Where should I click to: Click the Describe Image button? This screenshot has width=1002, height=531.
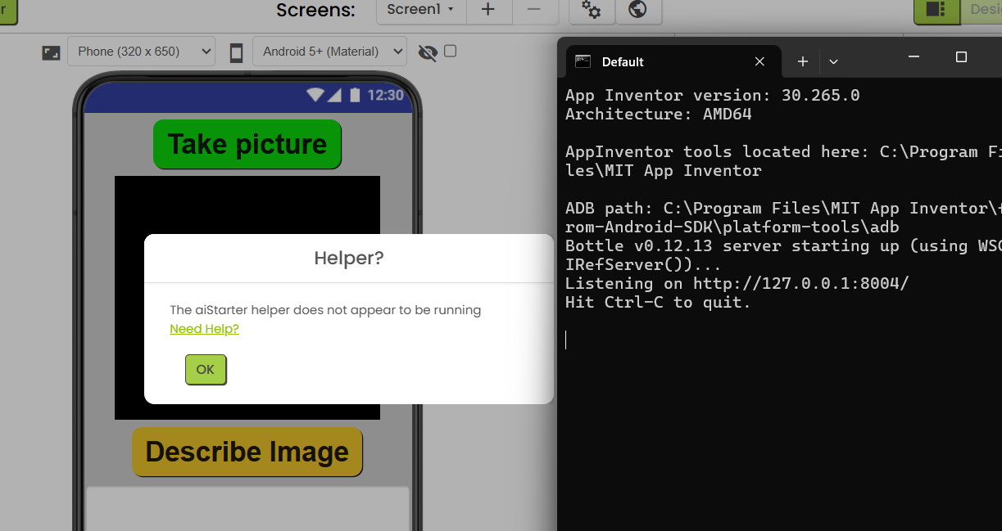coord(247,452)
